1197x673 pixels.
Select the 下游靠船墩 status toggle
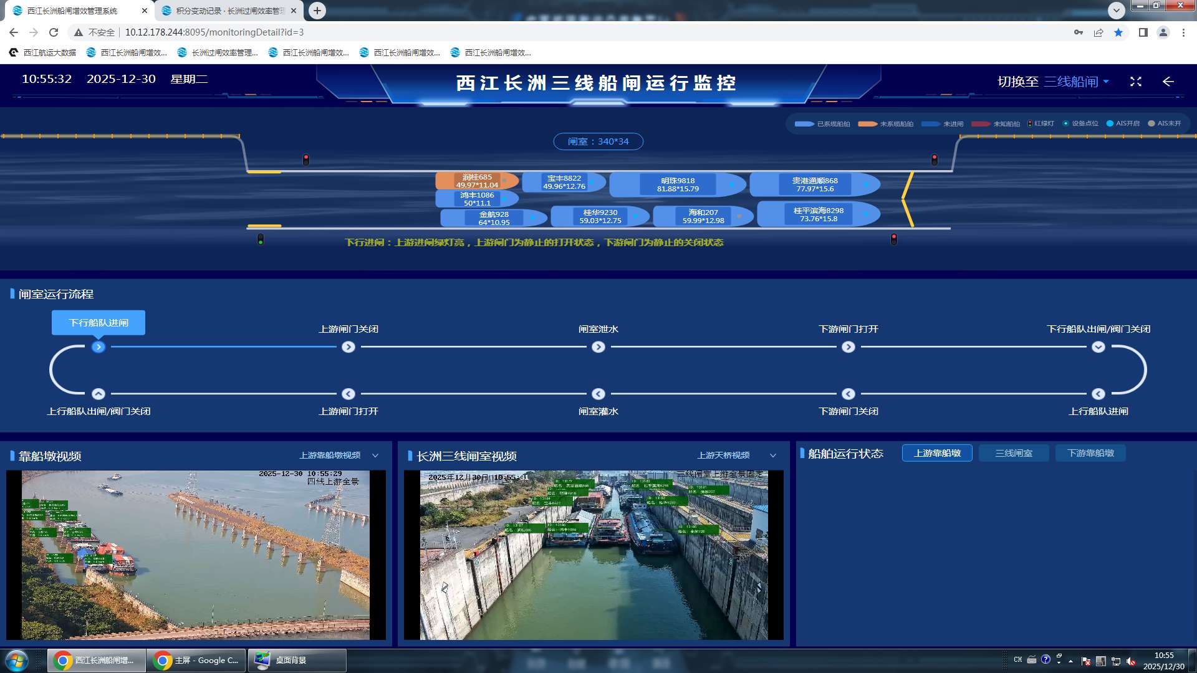[1090, 453]
